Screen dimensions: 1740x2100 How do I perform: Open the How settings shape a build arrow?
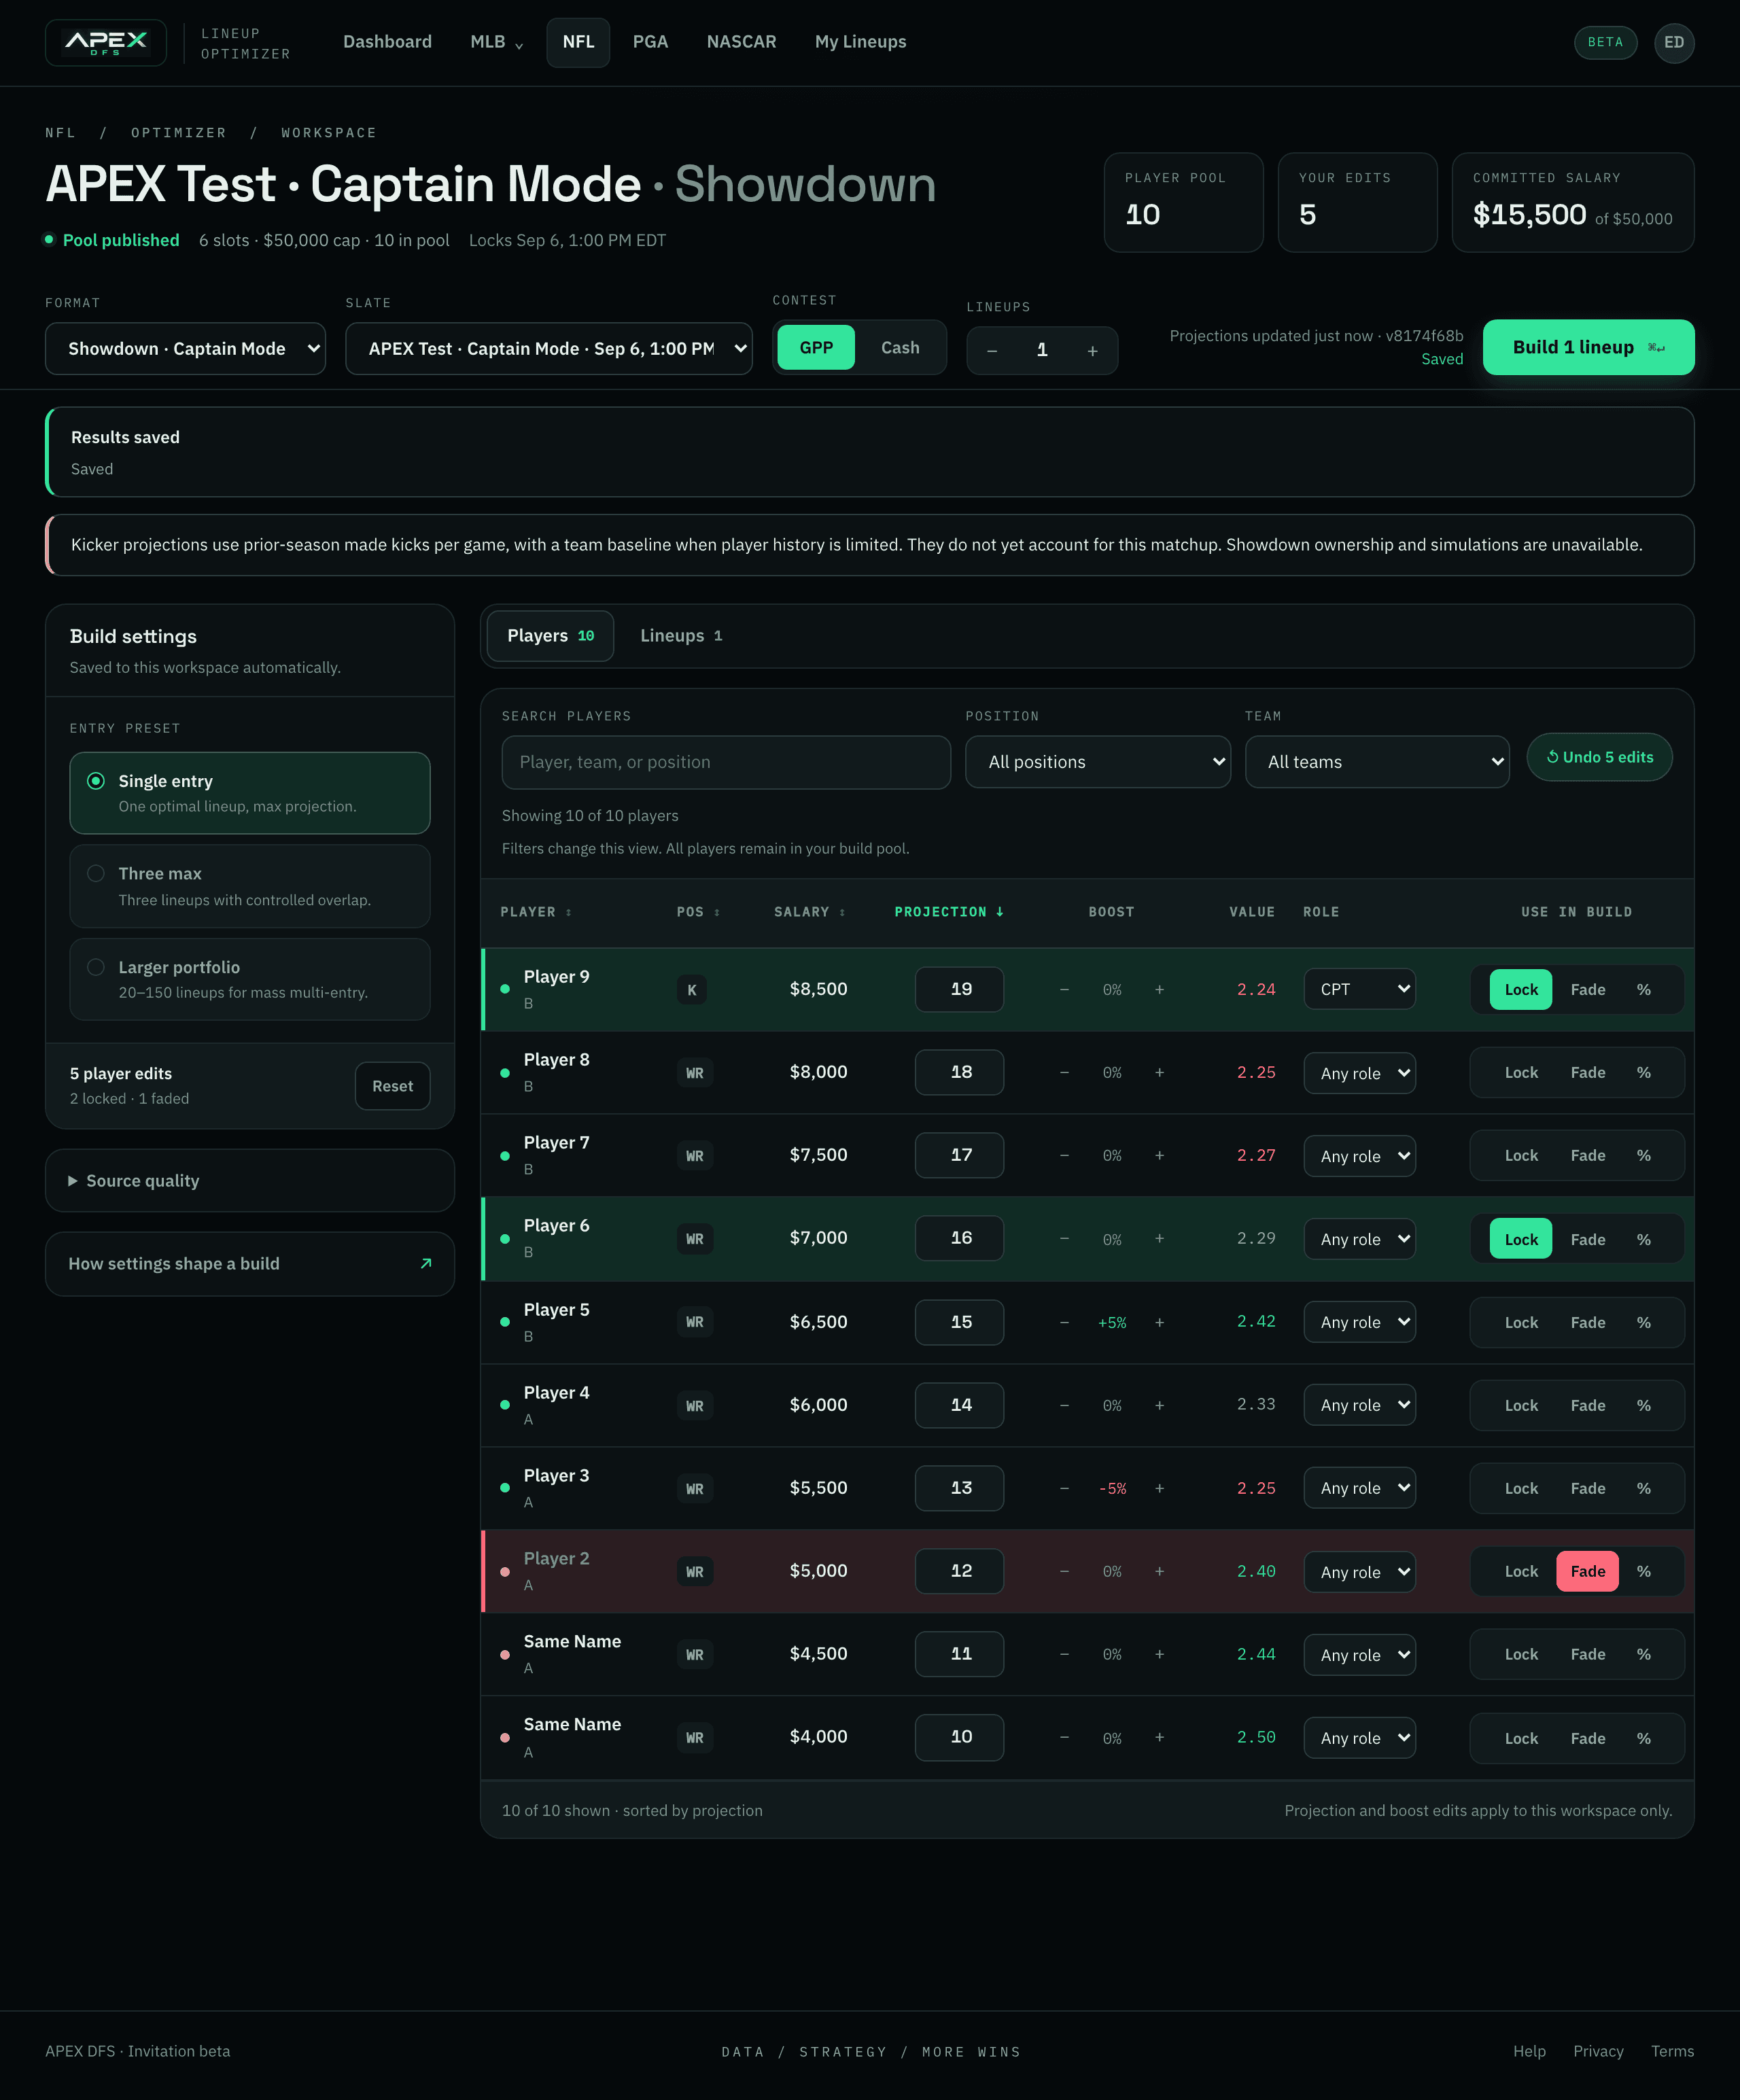(x=426, y=1264)
